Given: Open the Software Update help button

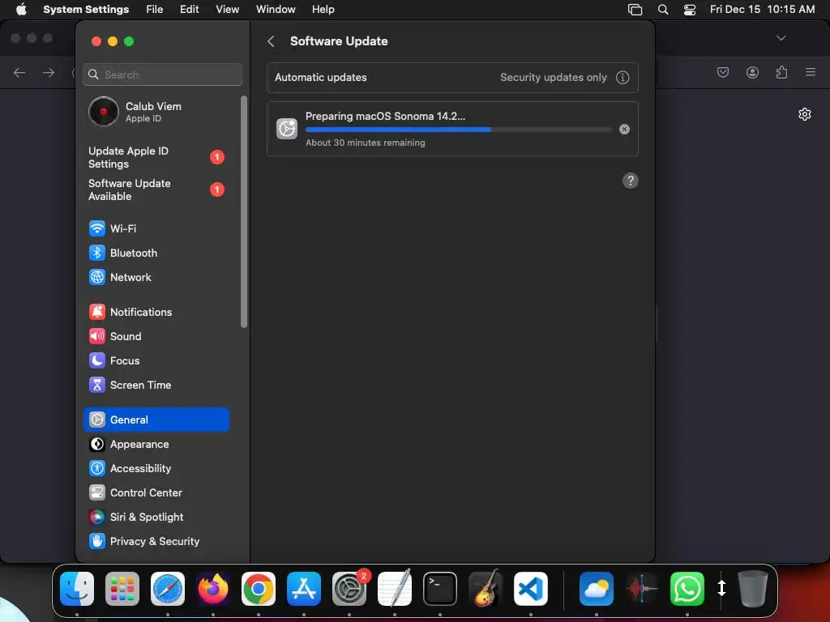Looking at the screenshot, I should point(630,181).
